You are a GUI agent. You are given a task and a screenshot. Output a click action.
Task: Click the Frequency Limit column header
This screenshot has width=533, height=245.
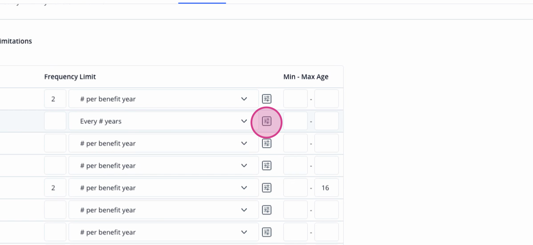click(70, 76)
